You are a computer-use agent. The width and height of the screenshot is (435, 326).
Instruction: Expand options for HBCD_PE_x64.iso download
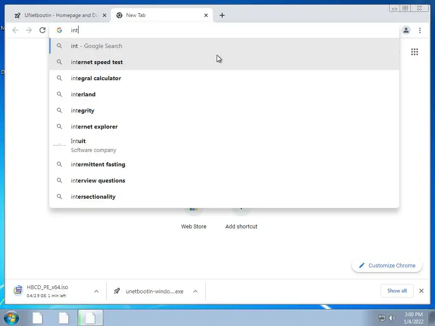coord(96,291)
